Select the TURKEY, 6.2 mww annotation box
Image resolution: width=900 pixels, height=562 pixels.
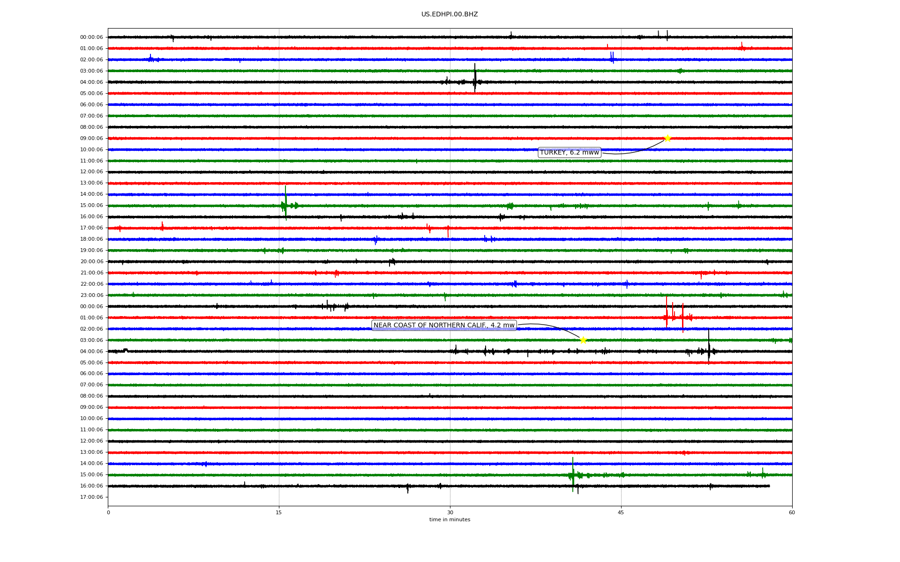pyautogui.click(x=570, y=153)
